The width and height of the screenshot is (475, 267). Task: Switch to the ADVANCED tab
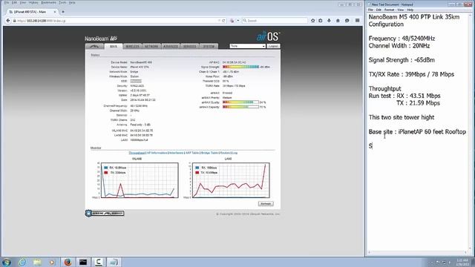[171, 46]
